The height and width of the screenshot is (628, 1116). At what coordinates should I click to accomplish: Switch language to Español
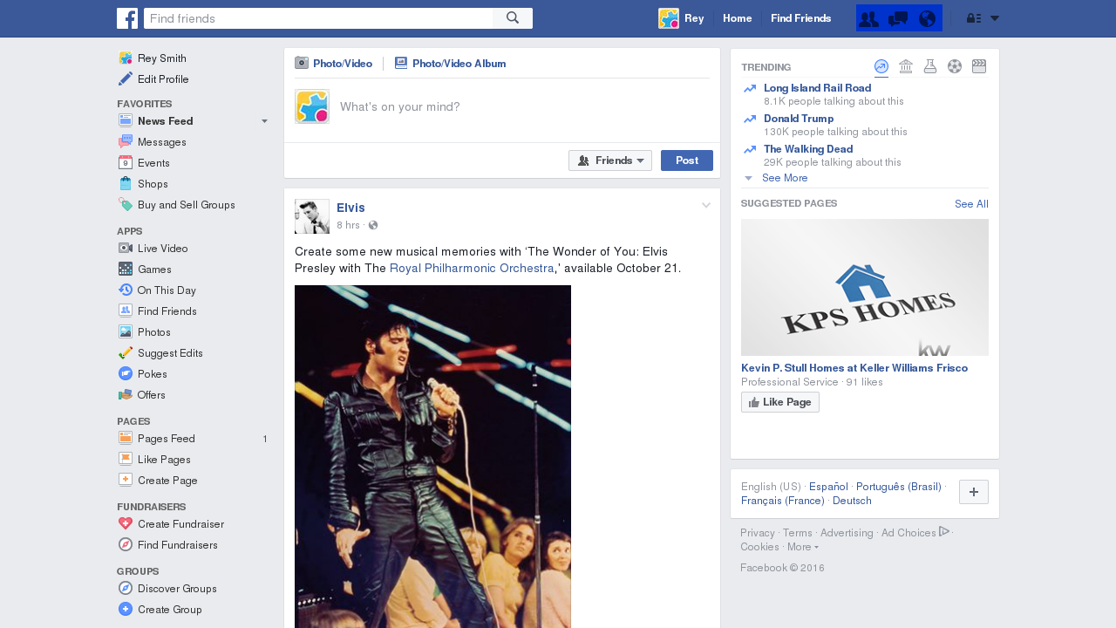[828, 487]
